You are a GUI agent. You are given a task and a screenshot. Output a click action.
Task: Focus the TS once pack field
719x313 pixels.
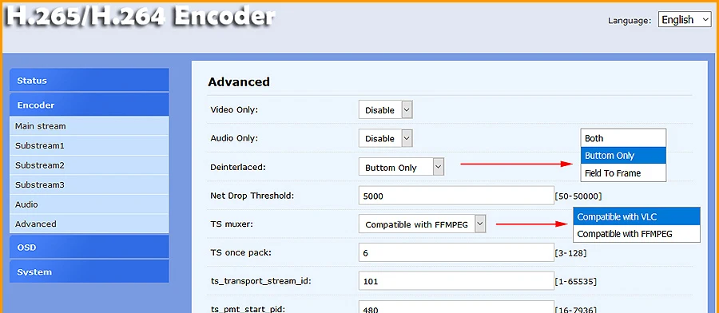point(456,252)
